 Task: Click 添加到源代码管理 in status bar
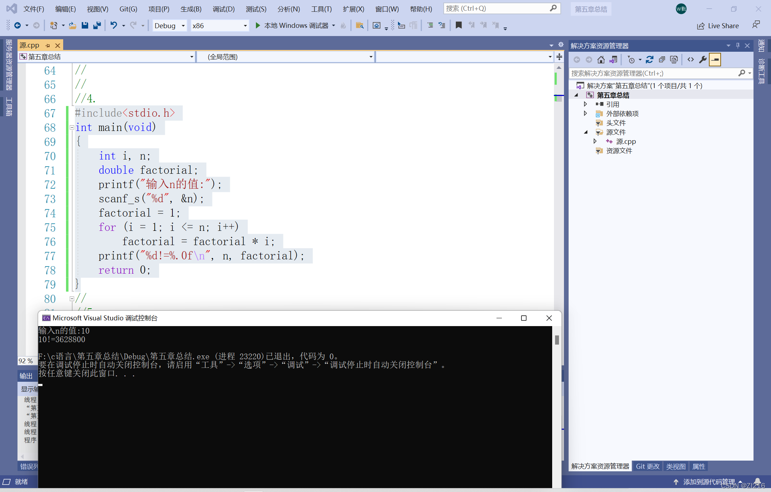point(708,482)
